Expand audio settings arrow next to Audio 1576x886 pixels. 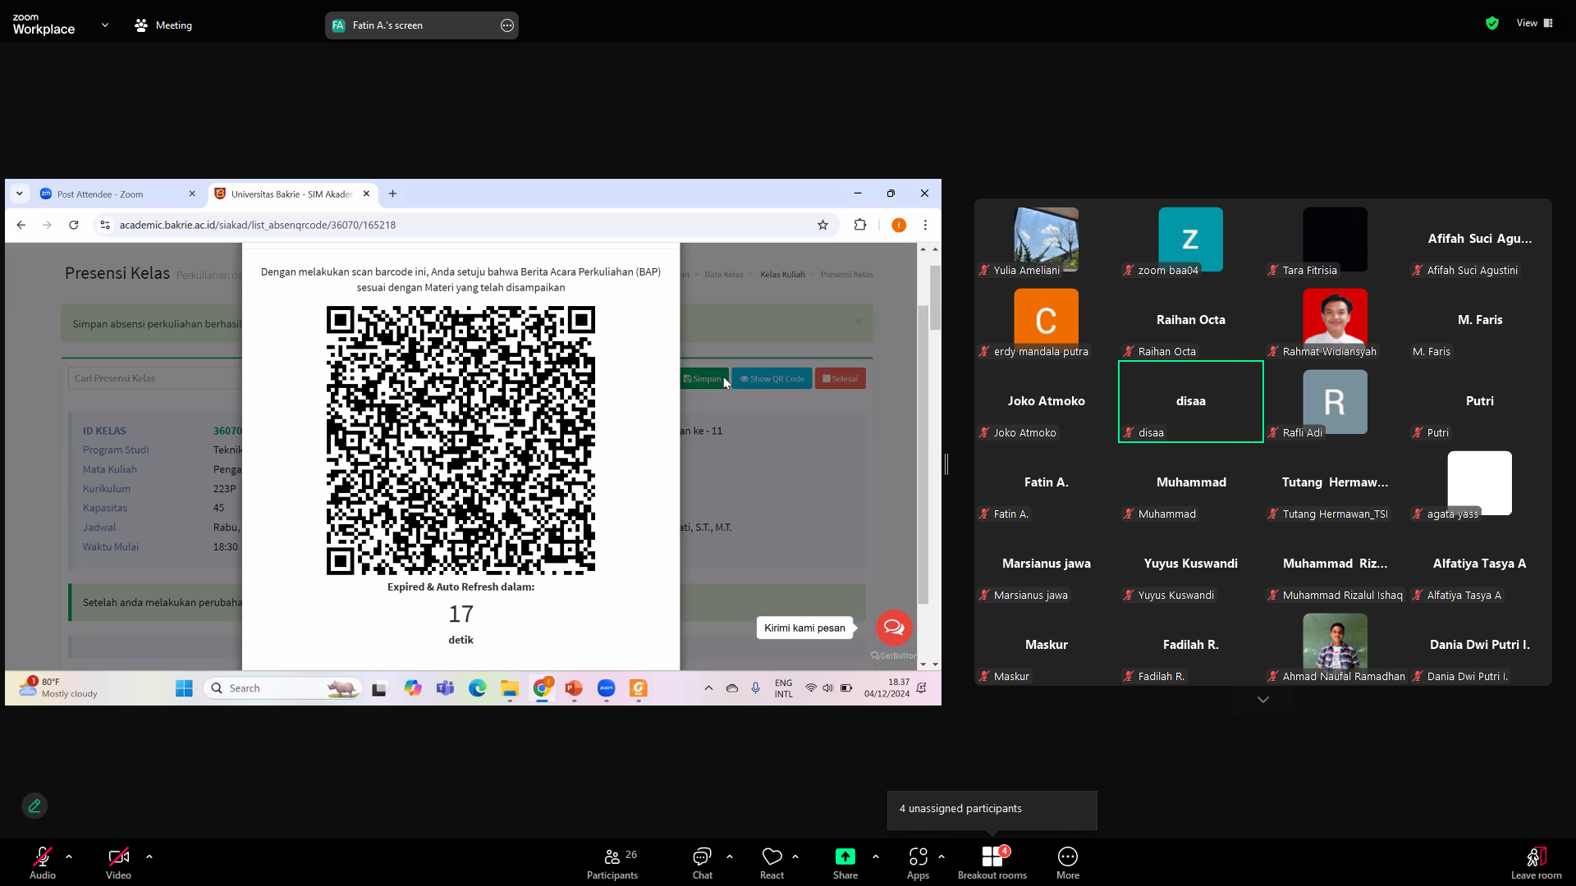[x=69, y=856]
